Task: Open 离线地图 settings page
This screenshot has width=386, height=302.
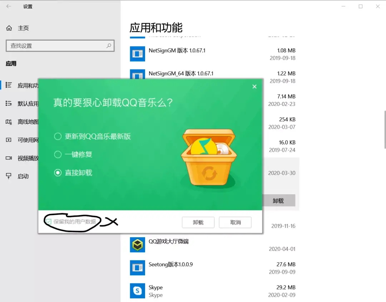Action: coord(28,122)
